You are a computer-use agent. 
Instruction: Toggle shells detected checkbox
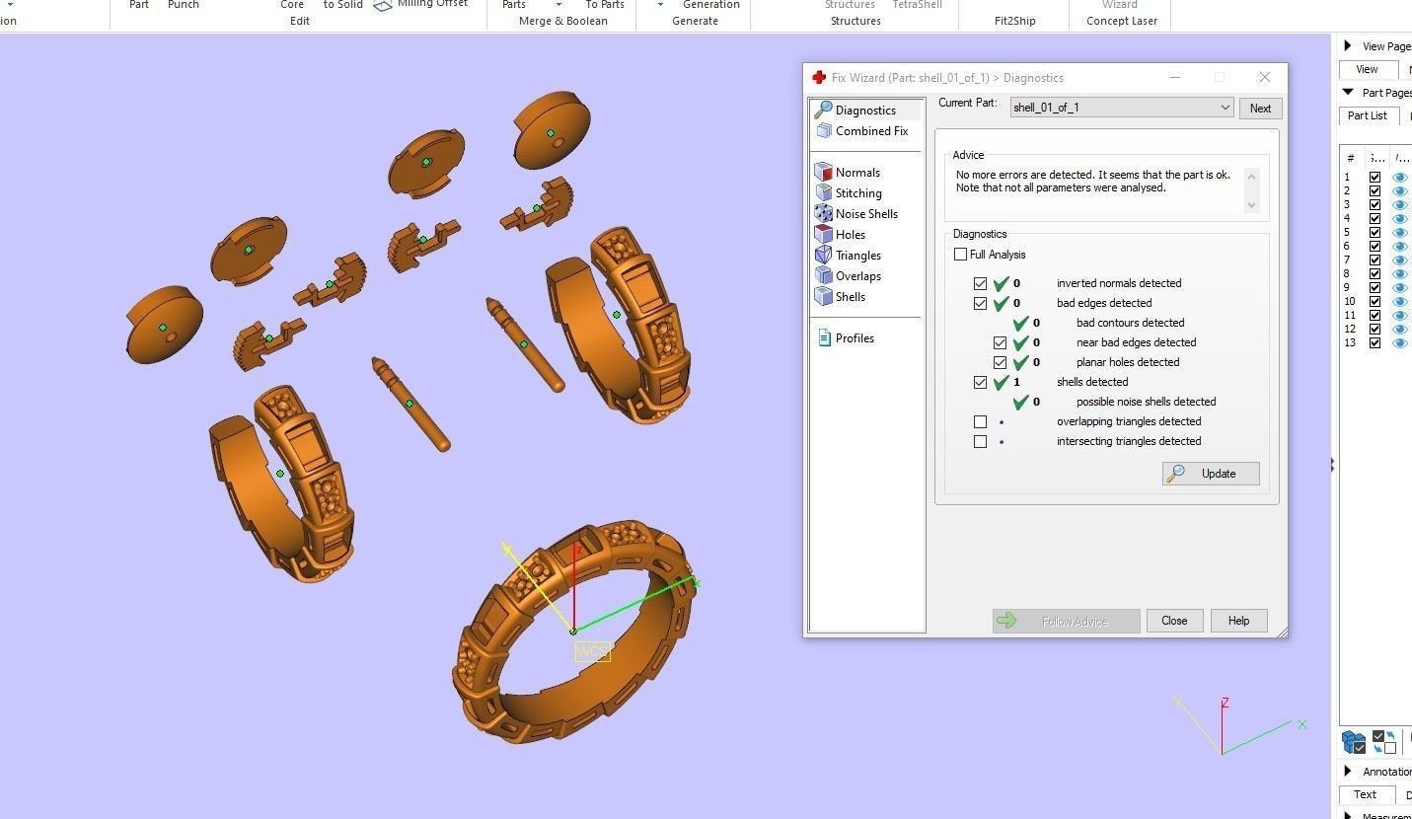980,382
